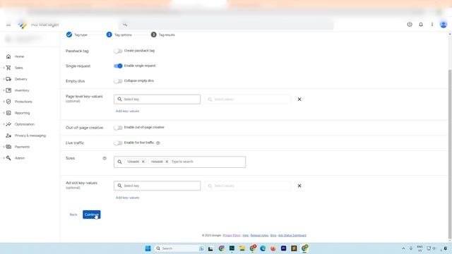Click the Delivery truck icon
The image size is (452, 254).
8,79
